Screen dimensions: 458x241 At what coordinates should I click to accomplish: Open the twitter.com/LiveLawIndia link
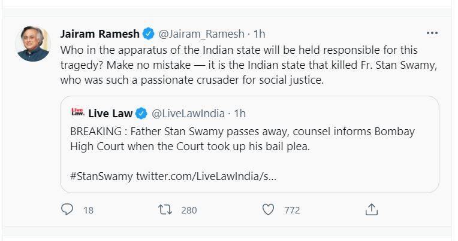tap(206, 176)
